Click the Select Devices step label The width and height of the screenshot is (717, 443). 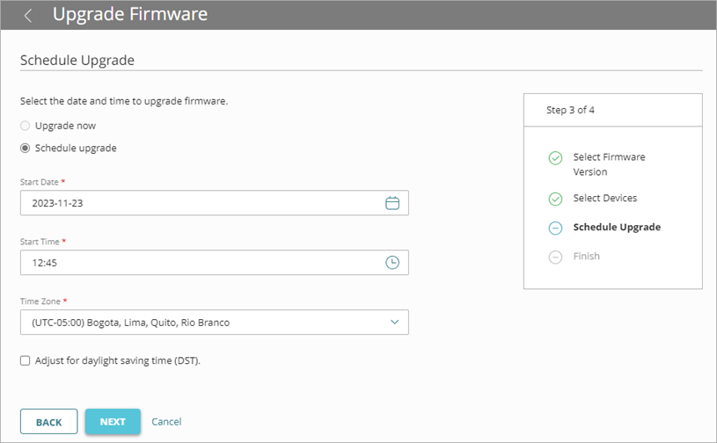[604, 198]
